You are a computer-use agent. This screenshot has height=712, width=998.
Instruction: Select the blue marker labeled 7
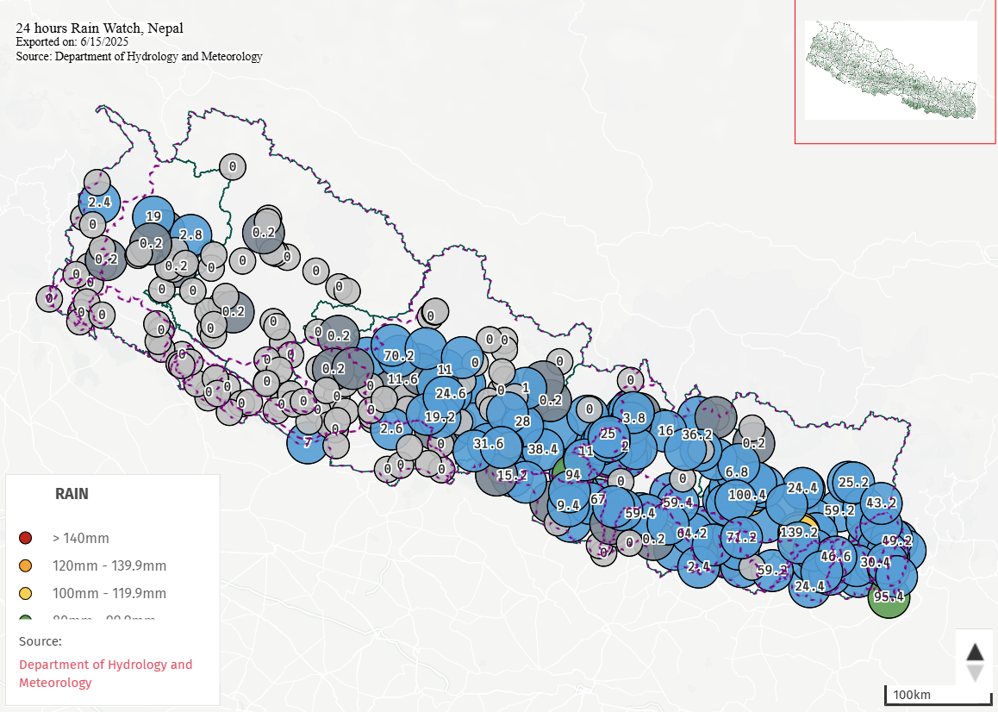click(308, 443)
